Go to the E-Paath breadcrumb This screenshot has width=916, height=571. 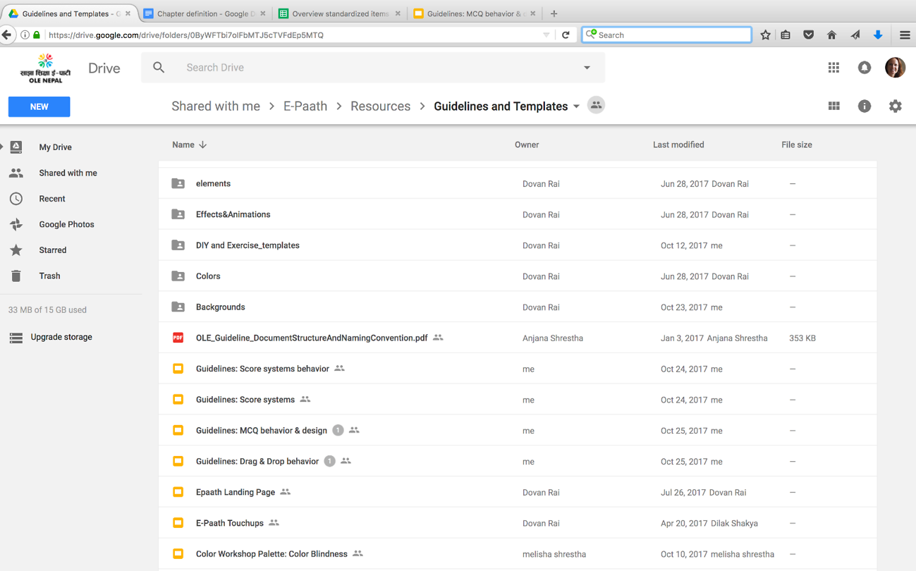(305, 106)
